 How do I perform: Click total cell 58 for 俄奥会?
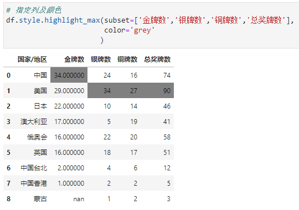[x=167, y=137]
